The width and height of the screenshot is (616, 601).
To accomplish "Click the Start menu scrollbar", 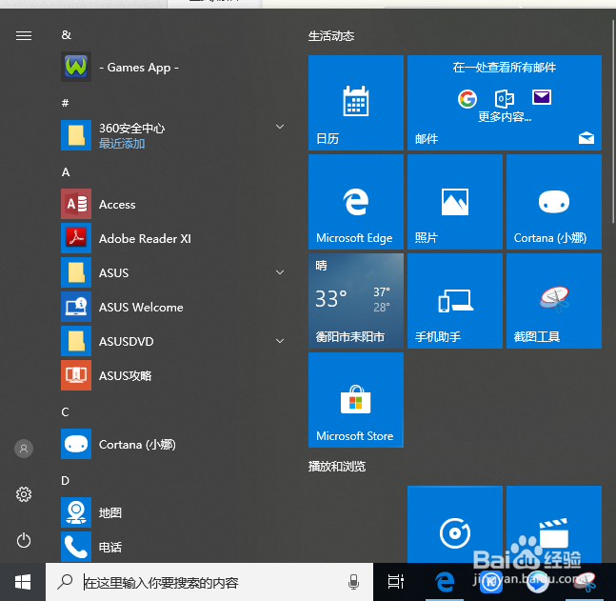I will point(613,122).
